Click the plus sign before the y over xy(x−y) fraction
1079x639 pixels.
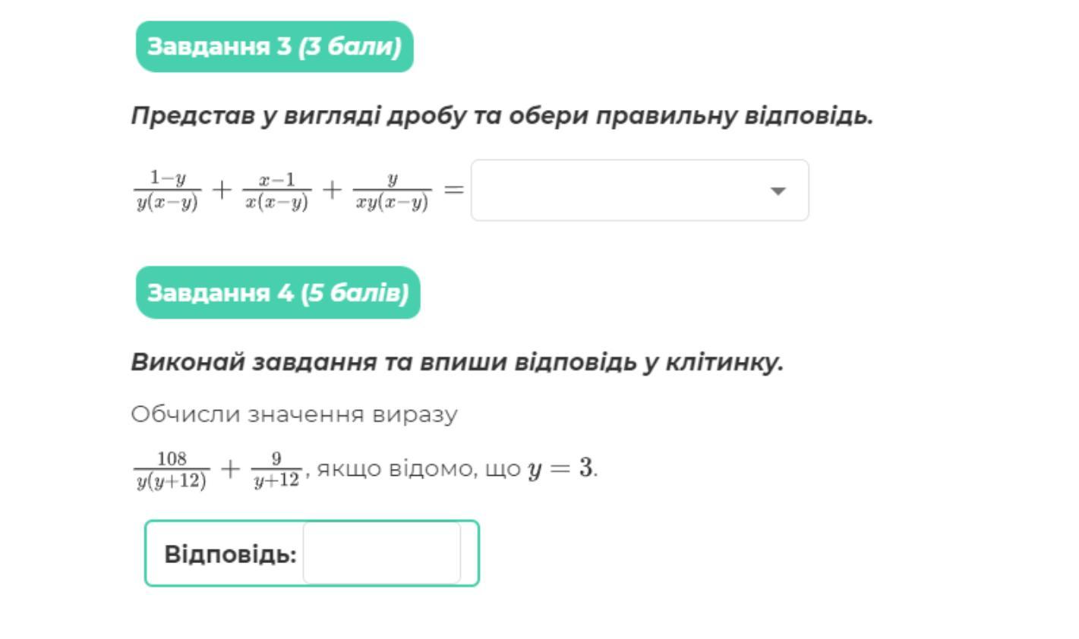click(x=332, y=189)
